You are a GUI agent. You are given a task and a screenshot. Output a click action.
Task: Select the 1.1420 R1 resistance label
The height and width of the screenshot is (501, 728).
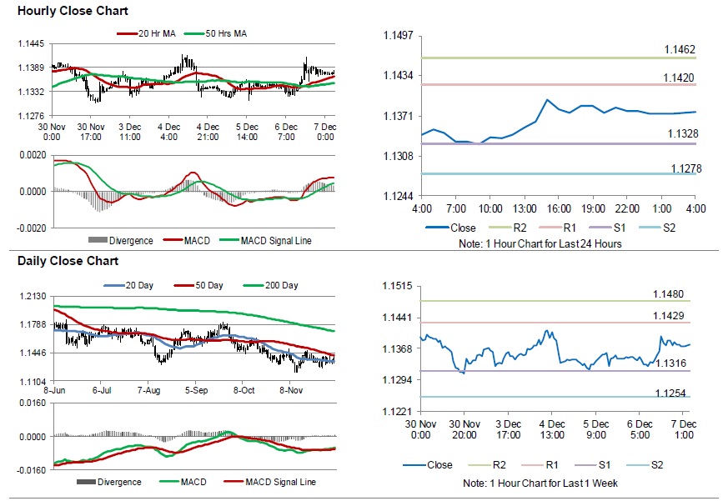click(x=680, y=78)
